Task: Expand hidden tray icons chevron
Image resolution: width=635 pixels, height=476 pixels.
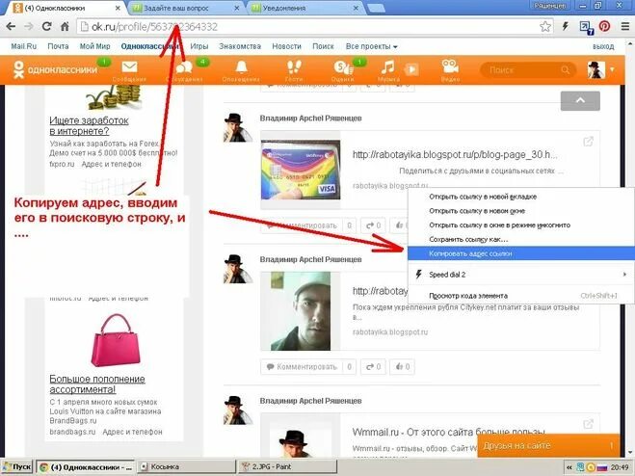Action: pyautogui.click(x=569, y=467)
